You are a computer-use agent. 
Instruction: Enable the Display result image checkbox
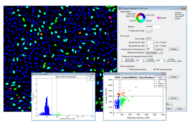pos(129,31)
